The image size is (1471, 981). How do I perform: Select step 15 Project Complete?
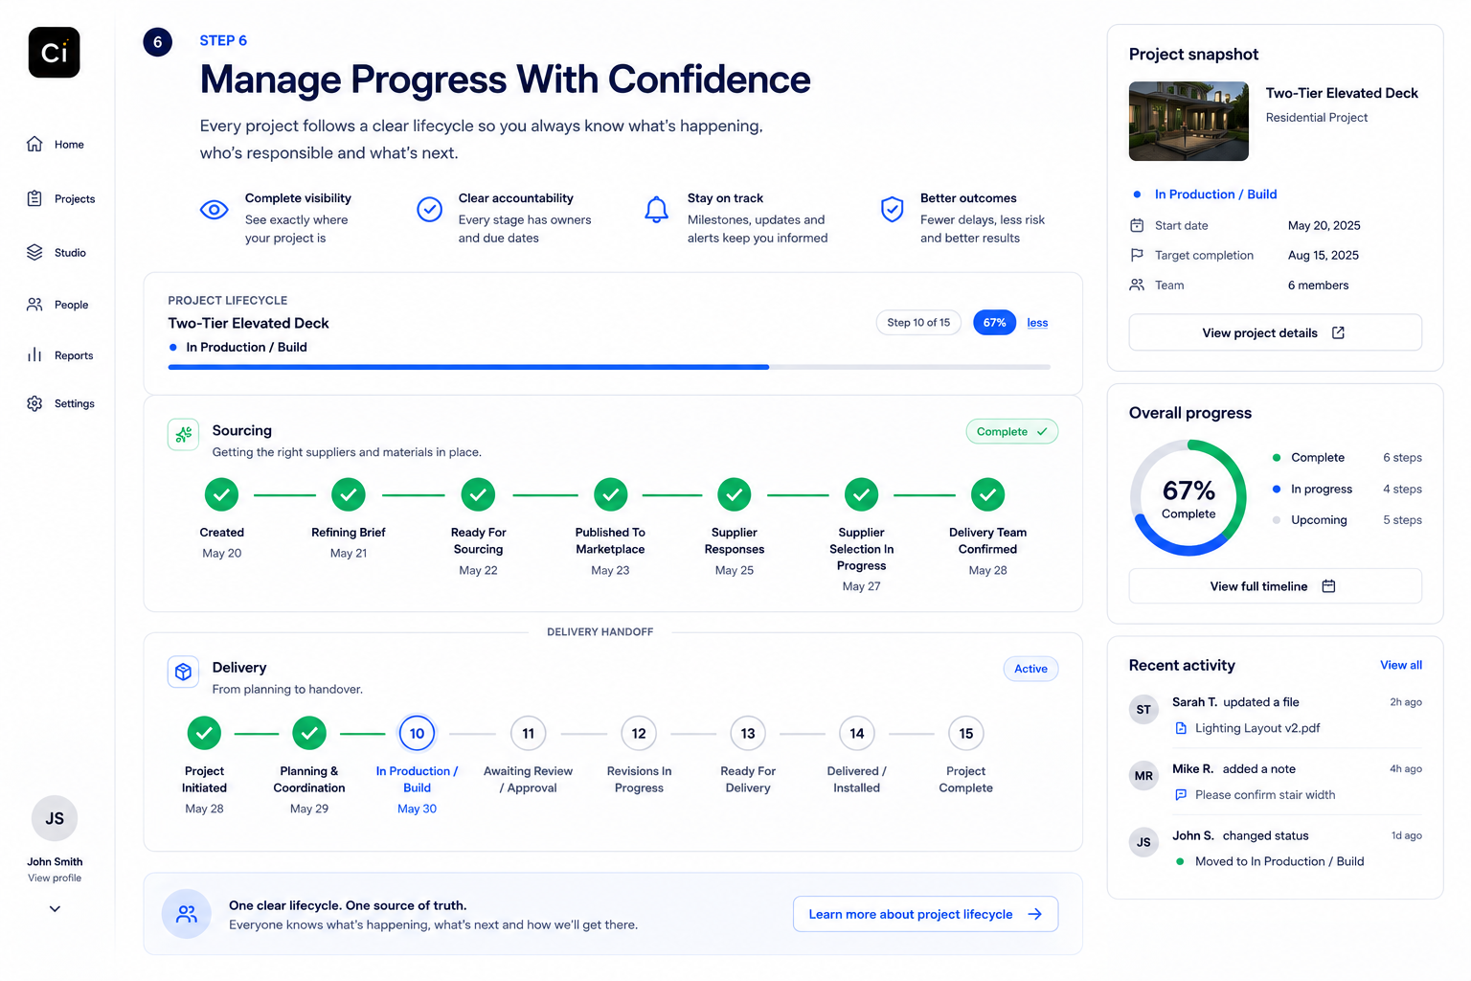tap(966, 733)
